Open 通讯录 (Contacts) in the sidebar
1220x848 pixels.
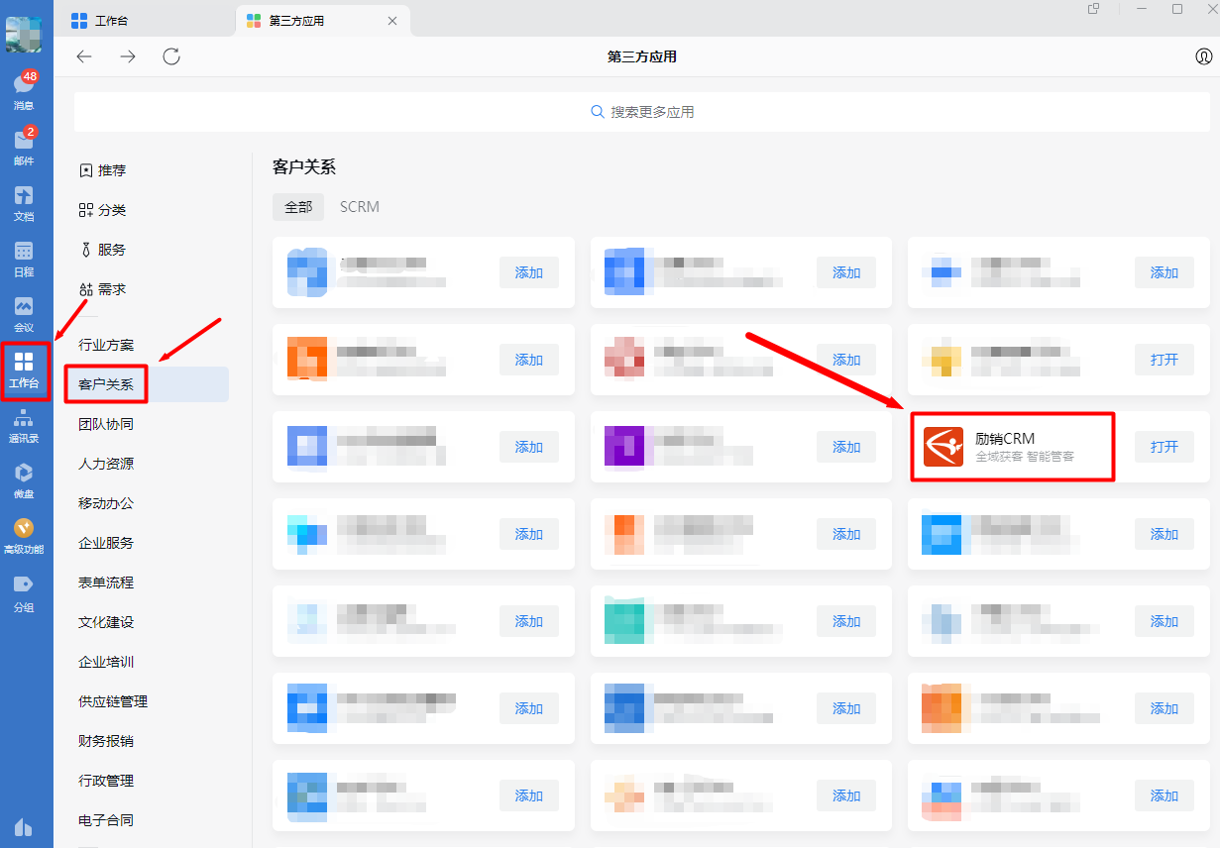(x=23, y=426)
